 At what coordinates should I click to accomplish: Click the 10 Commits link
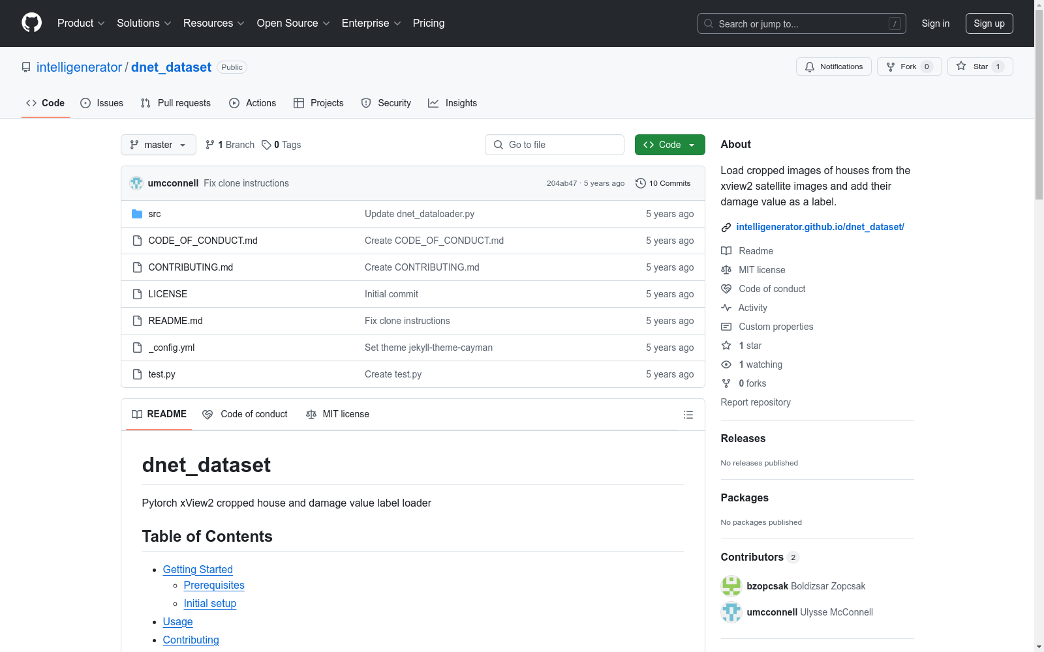pyautogui.click(x=663, y=183)
